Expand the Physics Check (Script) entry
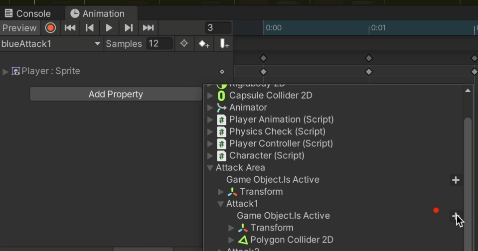The width and height of the screenshot is (478, 251). (x=210, y=131)
